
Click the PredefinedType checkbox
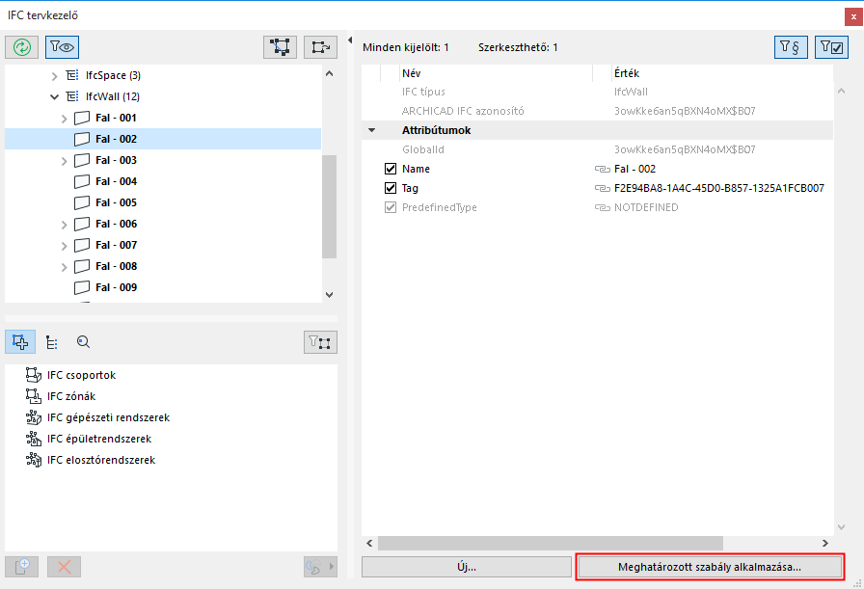(x=391, y=207)
